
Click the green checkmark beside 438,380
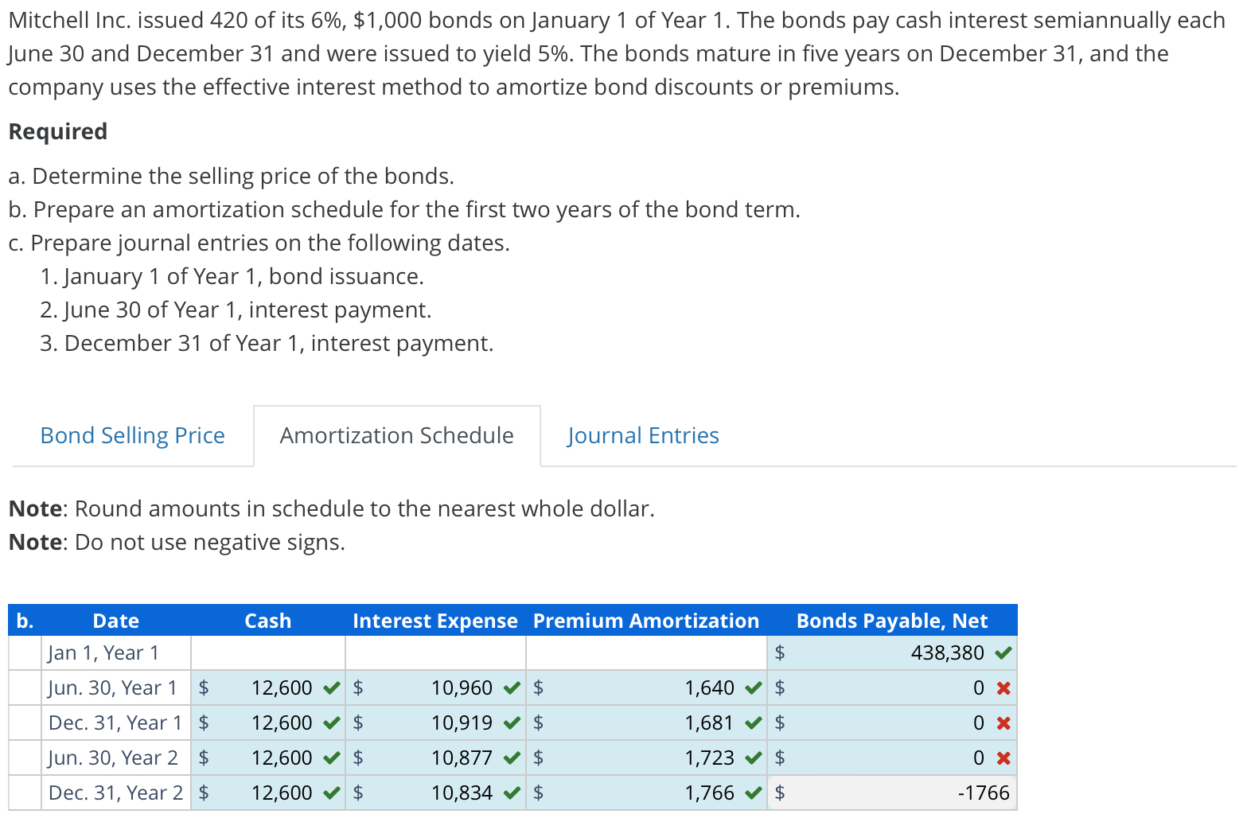coord(1003,652)
